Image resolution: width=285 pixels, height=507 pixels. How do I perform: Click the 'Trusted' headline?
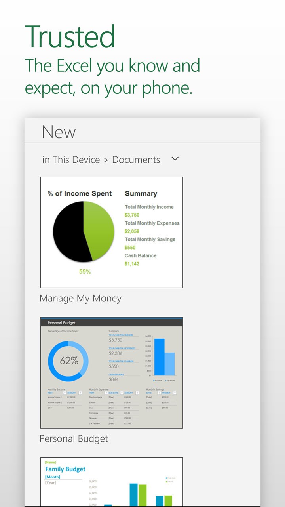[x=70, y=36]
